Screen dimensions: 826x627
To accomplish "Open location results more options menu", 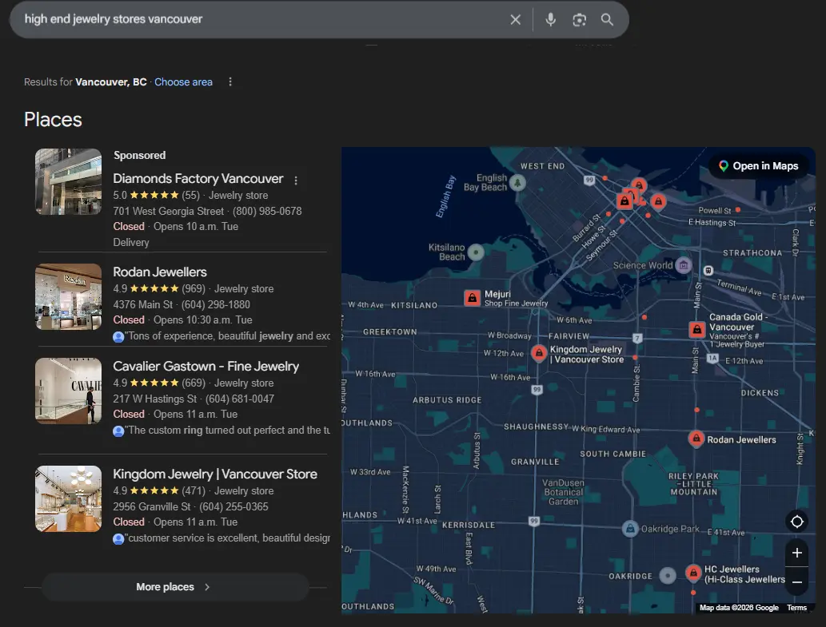I will (x=230, y=82).
